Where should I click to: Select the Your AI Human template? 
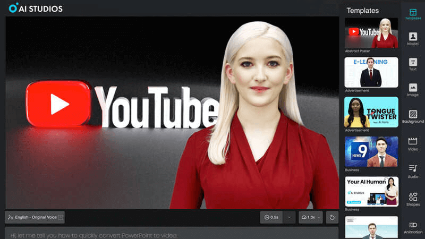[371, 191]
